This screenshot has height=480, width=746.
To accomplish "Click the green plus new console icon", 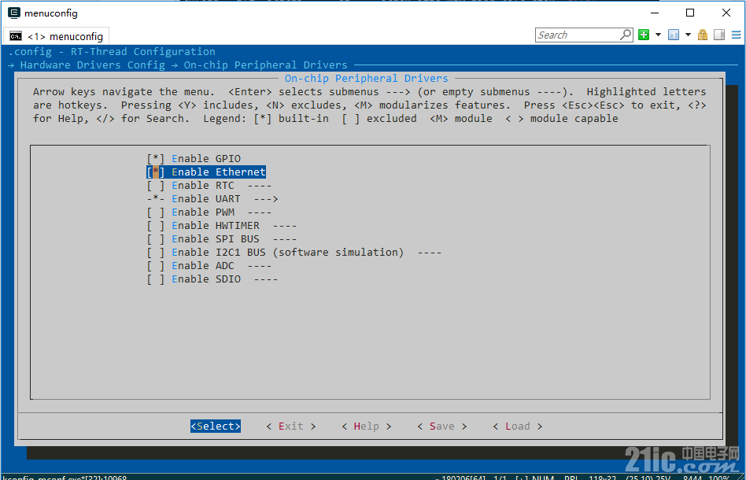I will coord(643,35).
